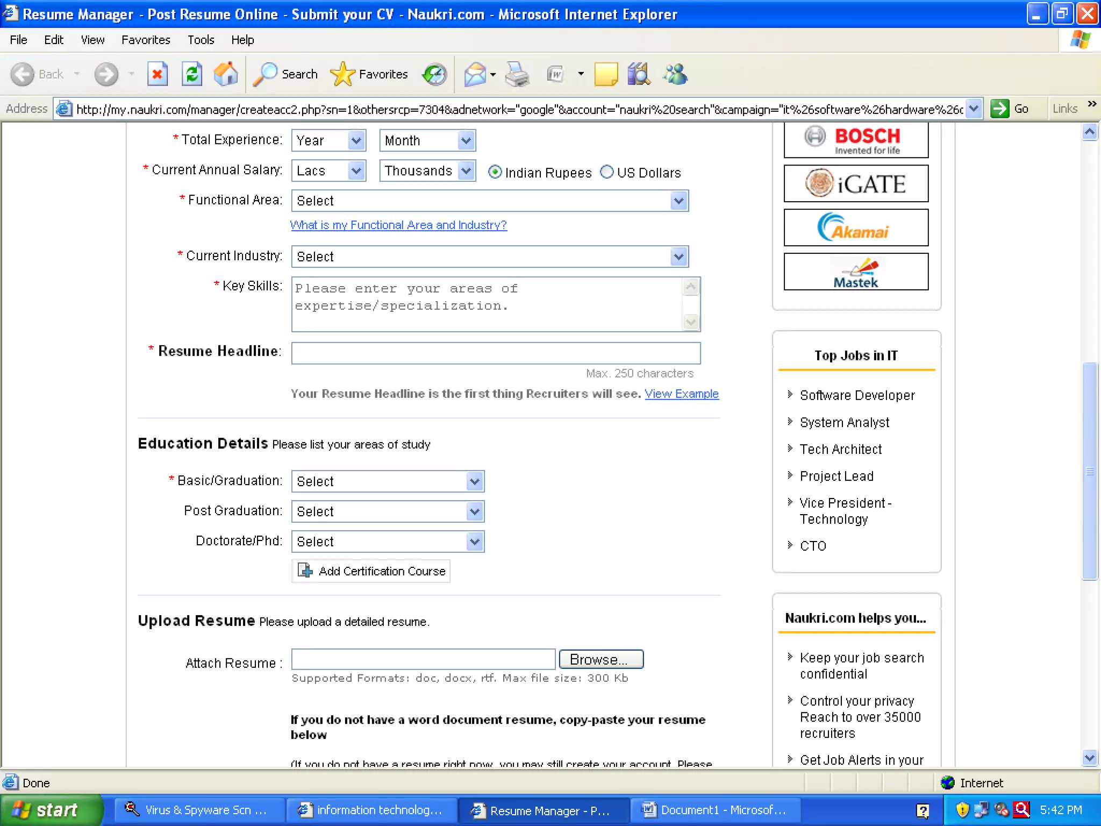The image size is (1101, 826).
Task: Open the Mail toolbar icon
Action: click(475, 74)
